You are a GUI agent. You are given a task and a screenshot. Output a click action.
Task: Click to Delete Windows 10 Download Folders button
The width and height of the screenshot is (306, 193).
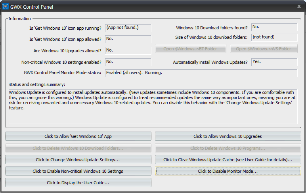click(78, 148)
